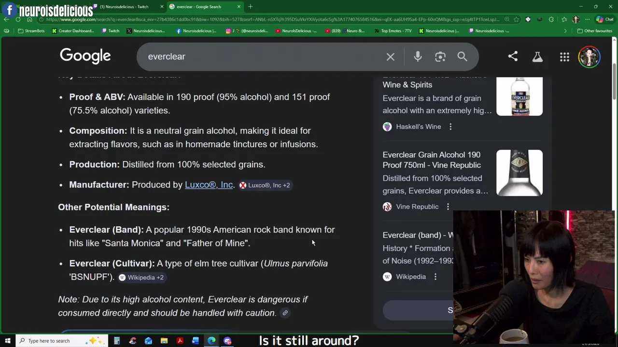Viewport: 618px width, 347px height.
Task: Expand the Wikipedia +2 sources chip
Action: 141,278
